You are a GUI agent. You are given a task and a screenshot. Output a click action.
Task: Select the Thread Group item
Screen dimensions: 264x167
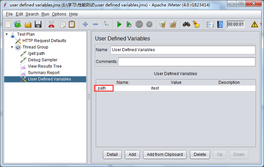point(35,47)
